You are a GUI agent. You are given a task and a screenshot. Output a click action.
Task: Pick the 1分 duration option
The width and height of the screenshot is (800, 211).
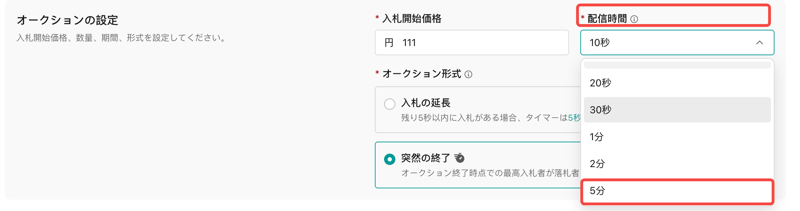[x=677, y=137]
